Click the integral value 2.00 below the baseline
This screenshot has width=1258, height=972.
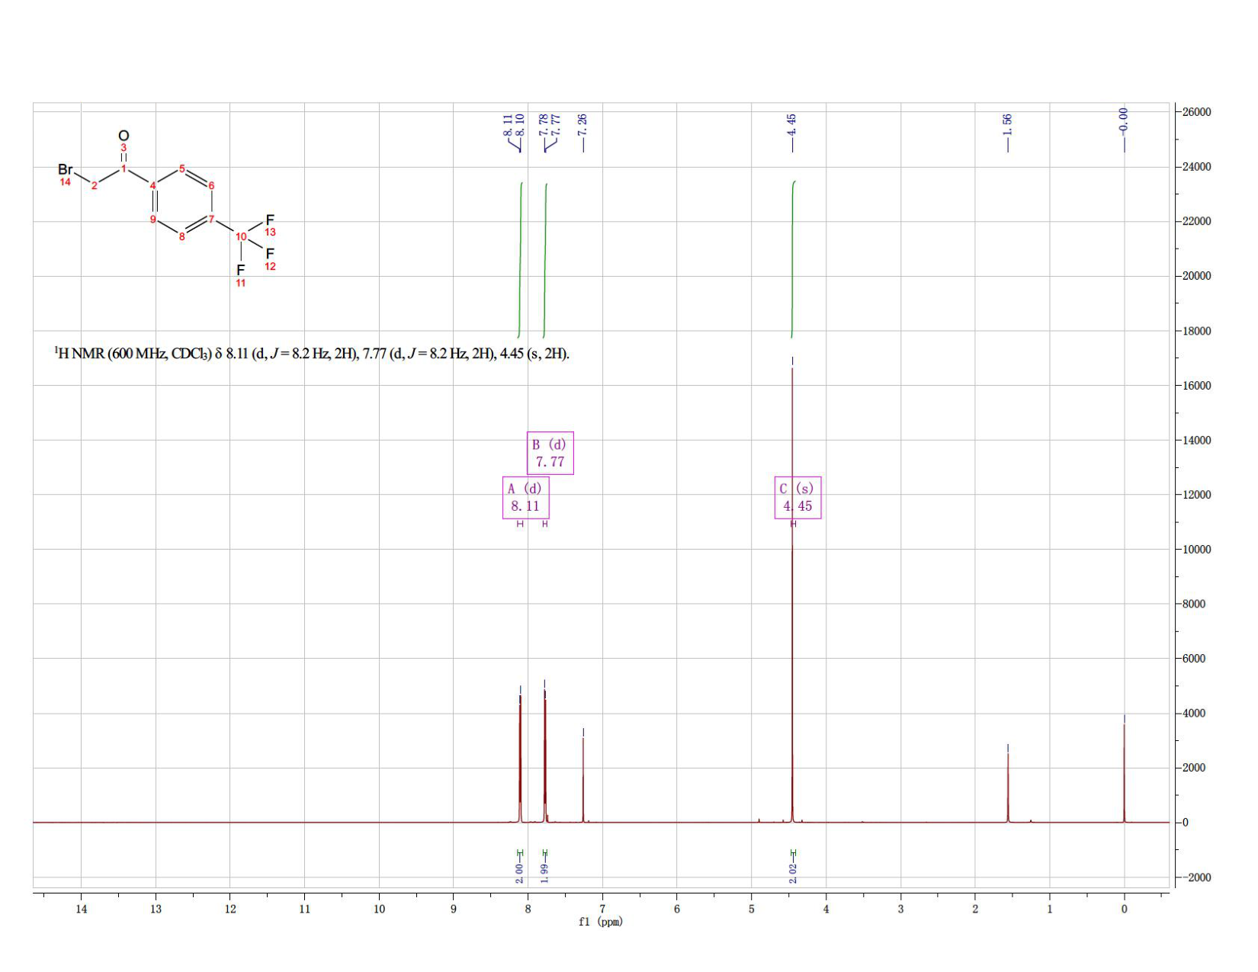[520, 874]
